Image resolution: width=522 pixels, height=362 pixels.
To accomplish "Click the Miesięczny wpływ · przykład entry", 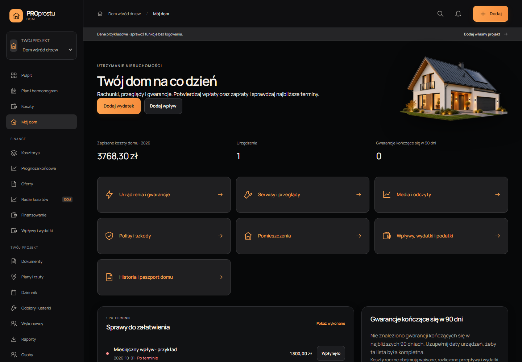I will [145, 350].
